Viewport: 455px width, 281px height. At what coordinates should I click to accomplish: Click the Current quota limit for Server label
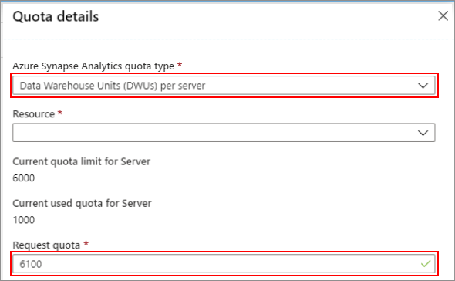(82, 161)
